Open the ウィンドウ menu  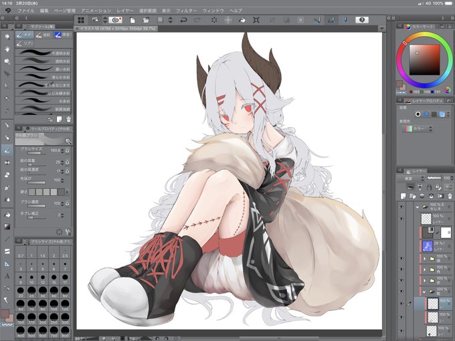[x=213, y=11]
